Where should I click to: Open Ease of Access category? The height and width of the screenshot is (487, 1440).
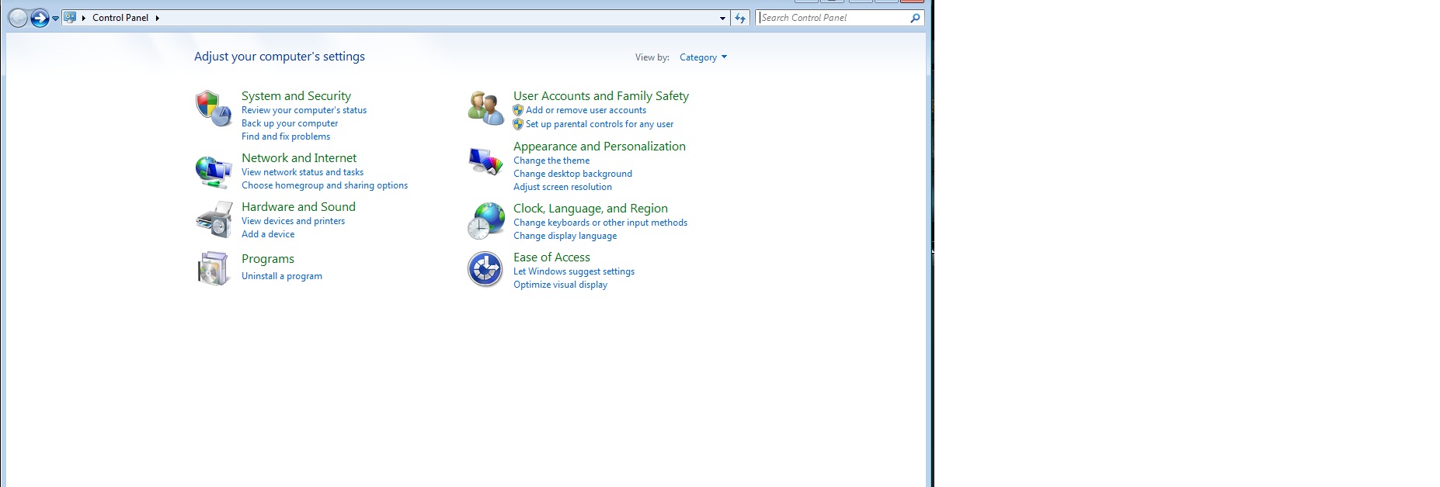(x=551, y=257)
